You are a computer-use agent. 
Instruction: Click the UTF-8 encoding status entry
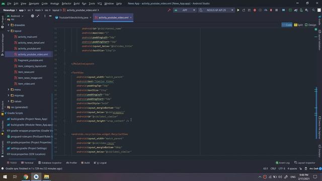[282, 168]
